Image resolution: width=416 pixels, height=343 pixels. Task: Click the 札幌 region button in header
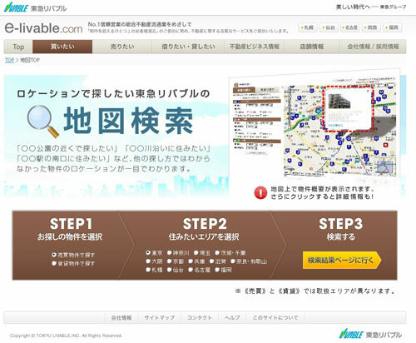pyautogui.click(x=308, y=27)
